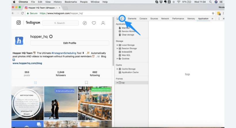Toggle the device toolbar icon in DevTools
Viewport: 236px width, 128px height.
tap(122, 19)
